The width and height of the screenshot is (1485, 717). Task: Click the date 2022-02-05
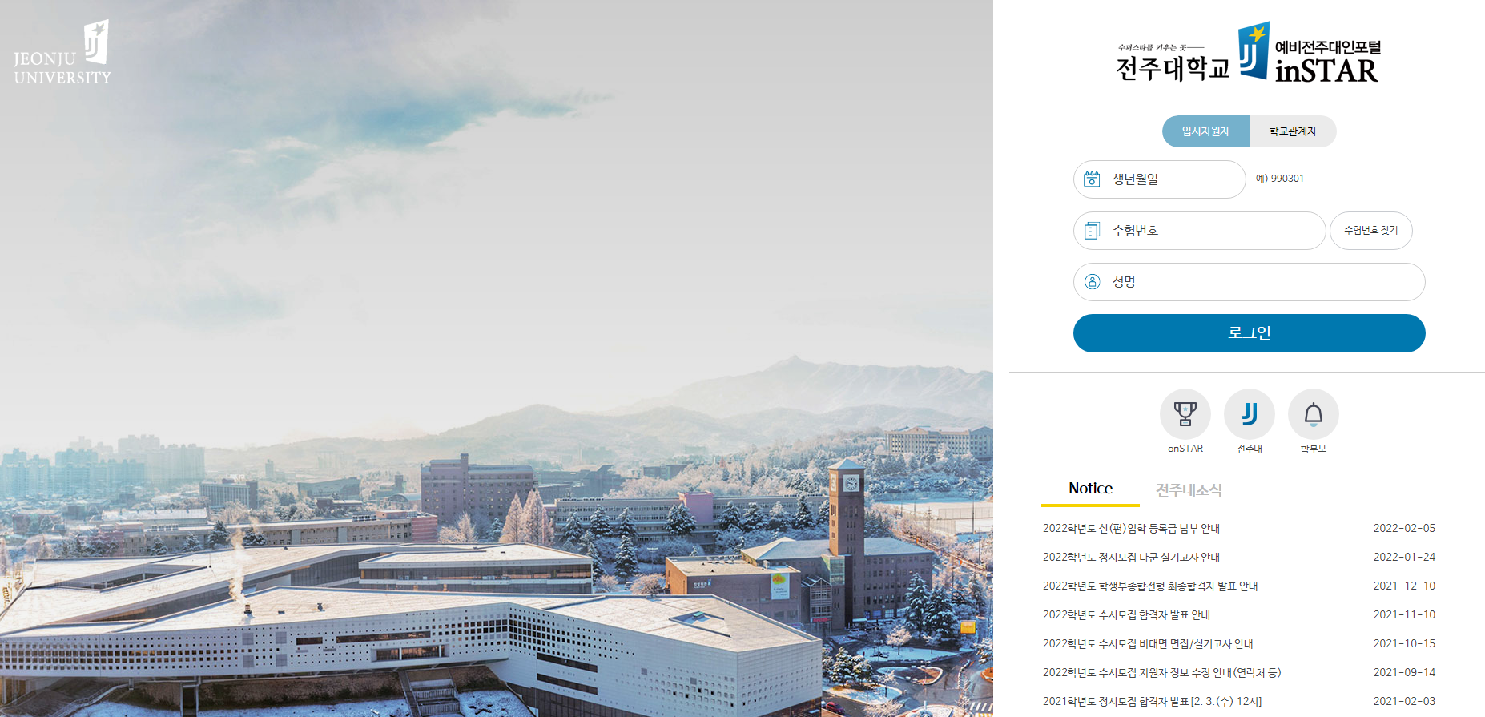pos(1404,529)
